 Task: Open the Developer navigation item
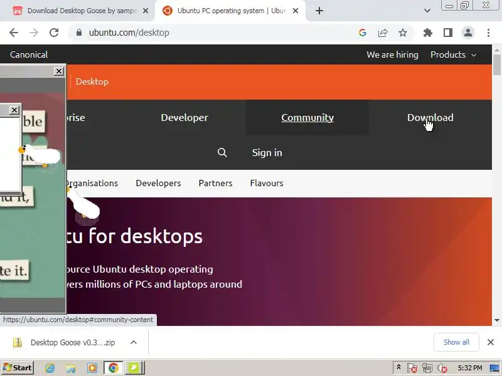184,117
